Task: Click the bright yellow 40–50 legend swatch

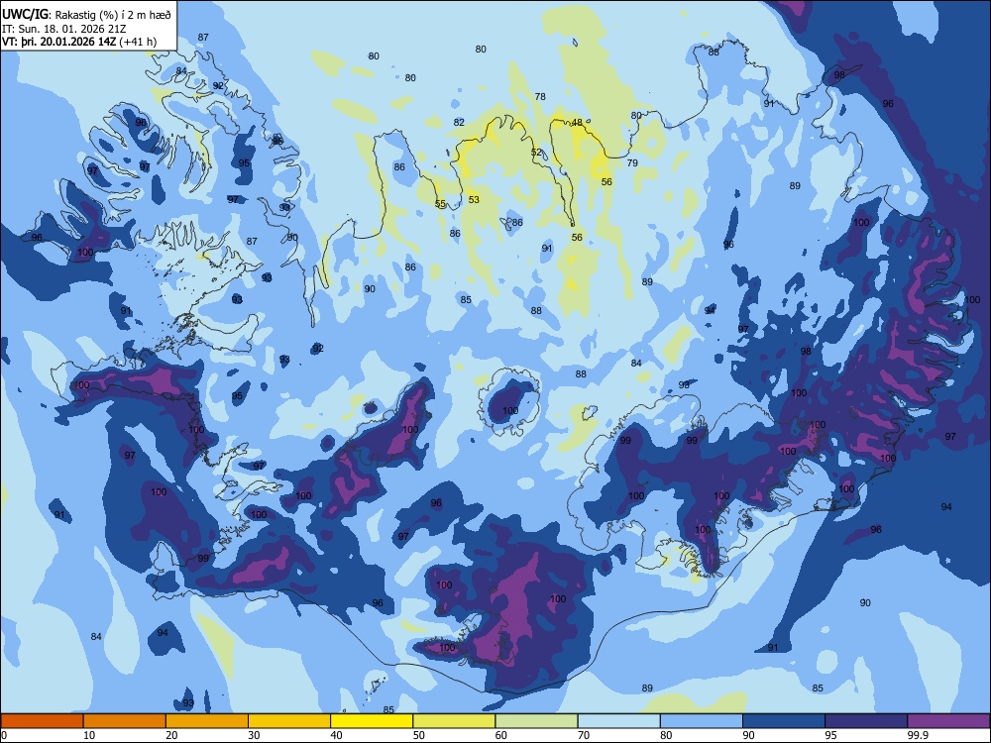Action: tap(372, 721)
